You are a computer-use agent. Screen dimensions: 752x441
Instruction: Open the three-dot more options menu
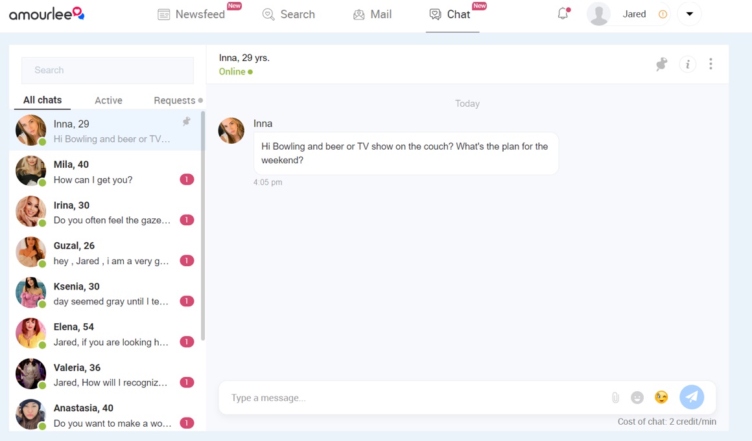pos(711,64)
